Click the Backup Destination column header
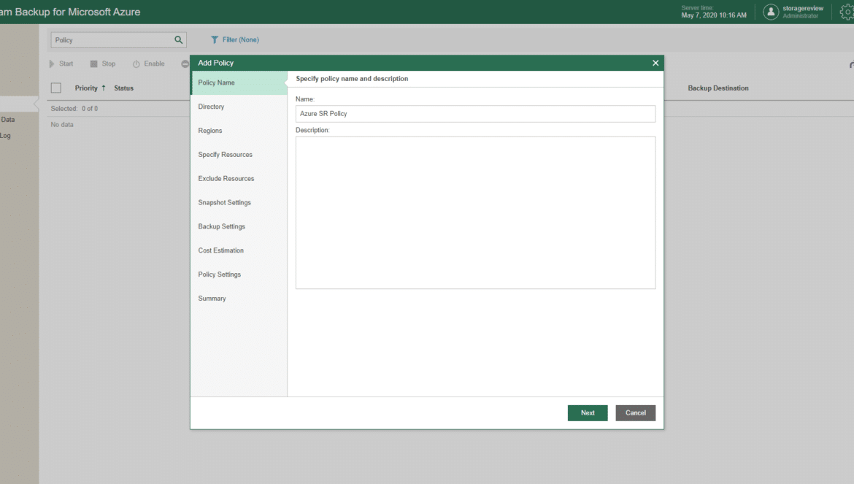Screen dimensions: 854x484 tap(718, 88)
